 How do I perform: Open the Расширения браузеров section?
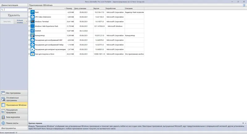pos(14,111)
